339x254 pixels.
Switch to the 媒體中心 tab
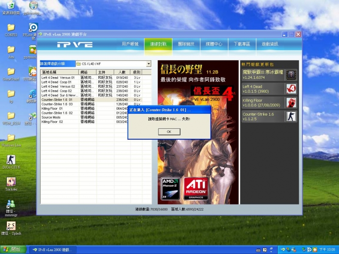click(214, 44)
